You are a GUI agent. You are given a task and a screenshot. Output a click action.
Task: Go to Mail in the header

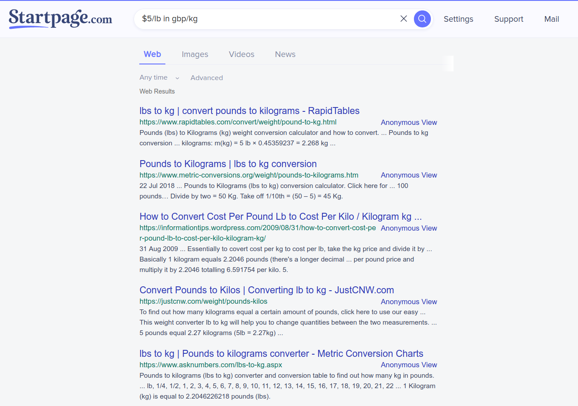(x=551, y=19)
